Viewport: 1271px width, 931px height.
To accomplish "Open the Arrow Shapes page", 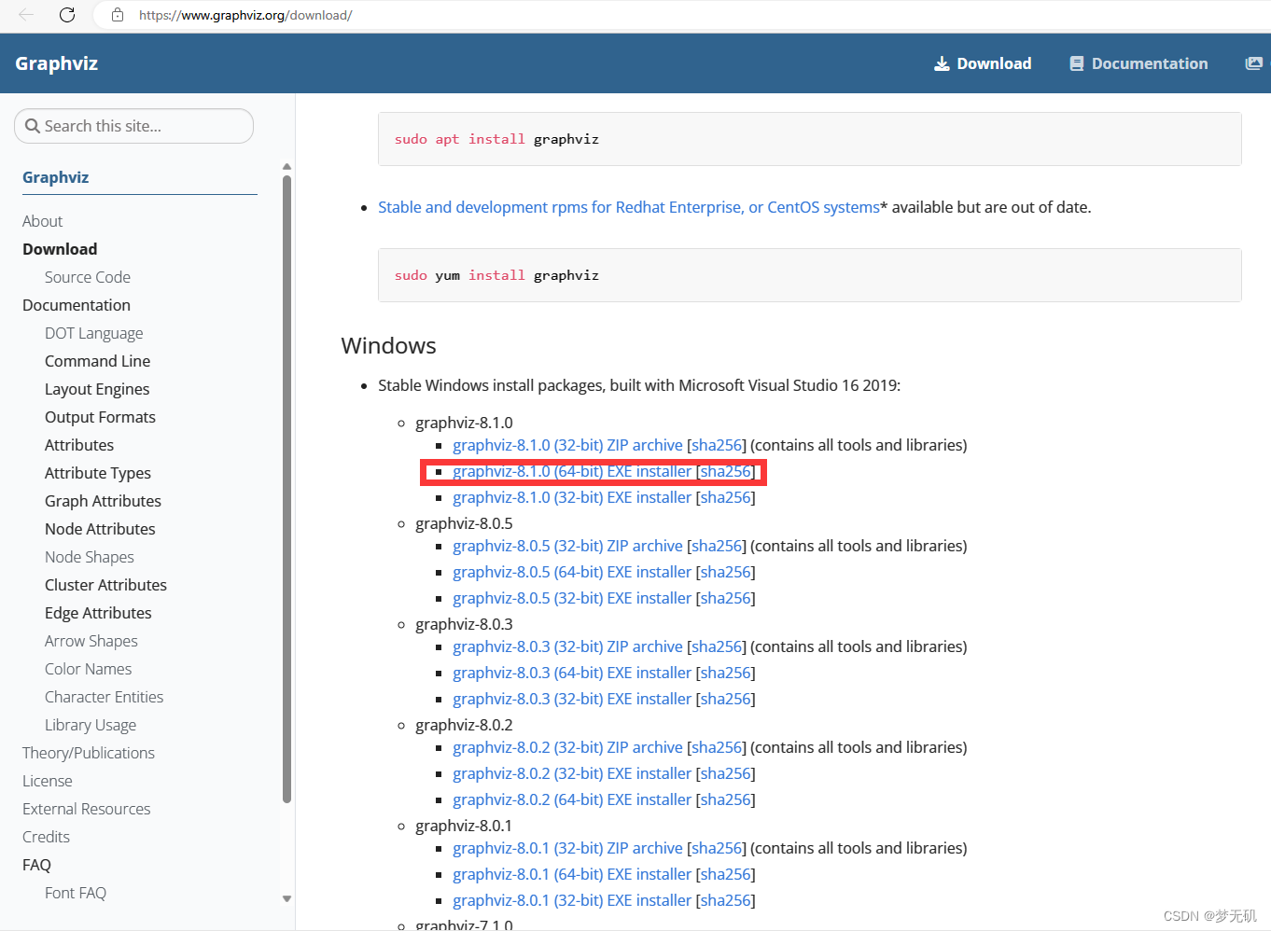I will (91, 641).
